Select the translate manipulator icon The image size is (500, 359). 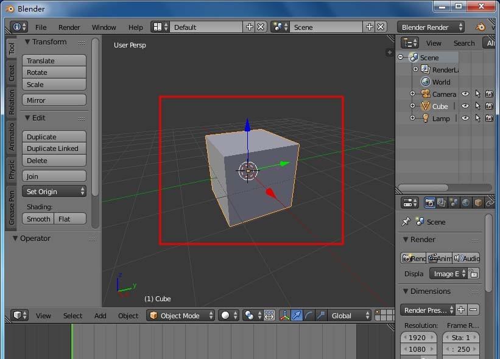point(297,315)
